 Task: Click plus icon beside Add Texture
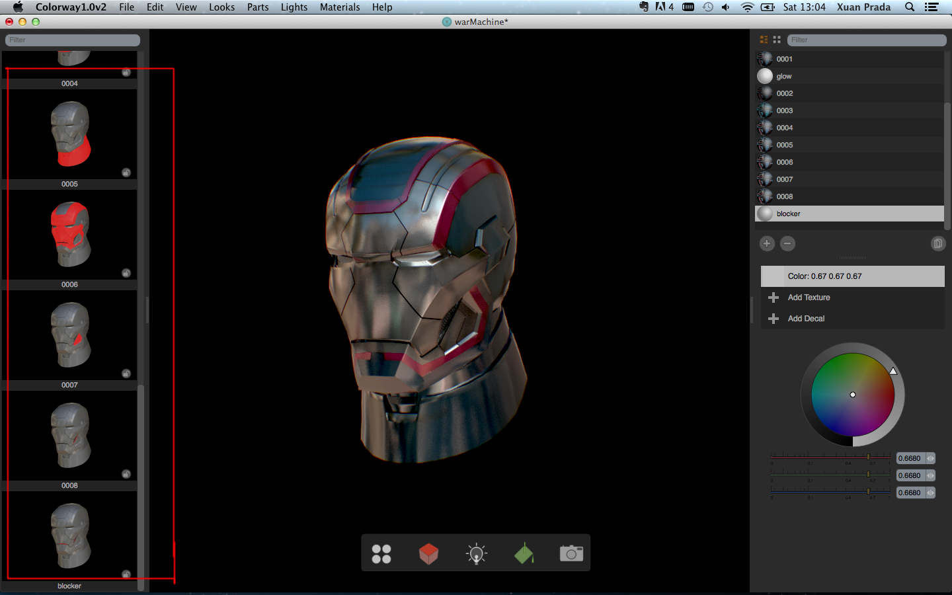click(x=773, y=297)
